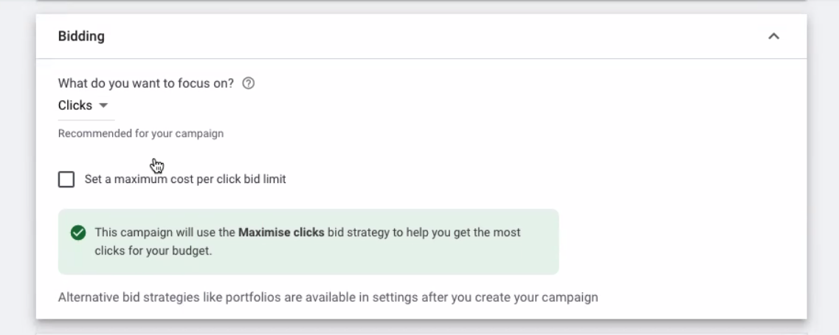Viewport: 839px width, 335px height.
Task: Click the bold 'Maximise clicks' text
Action: point(281,232)
